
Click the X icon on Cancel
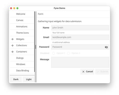click(x=83, y=72)
